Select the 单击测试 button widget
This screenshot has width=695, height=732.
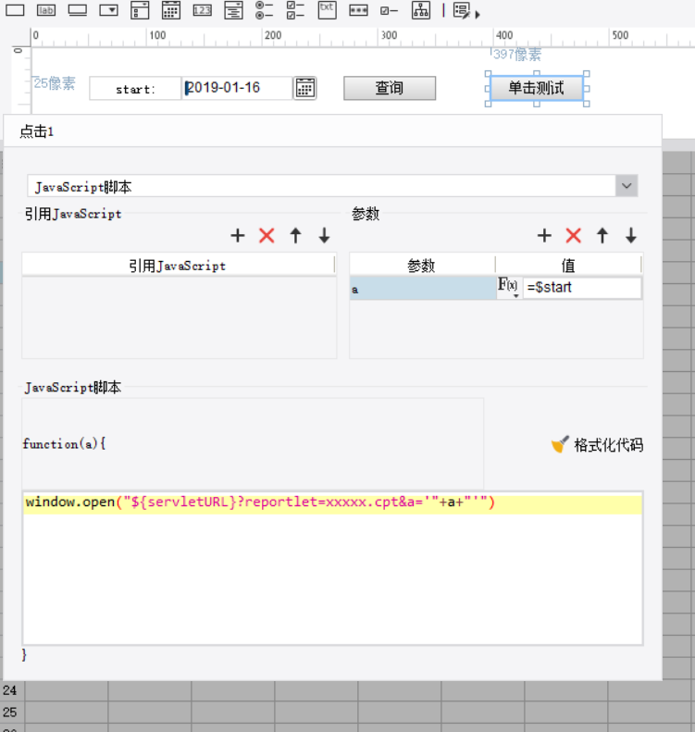pos(537,88)
